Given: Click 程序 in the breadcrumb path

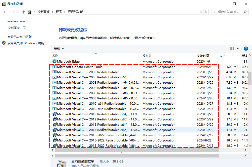Looking at the screenshot, I should (59, 12).
